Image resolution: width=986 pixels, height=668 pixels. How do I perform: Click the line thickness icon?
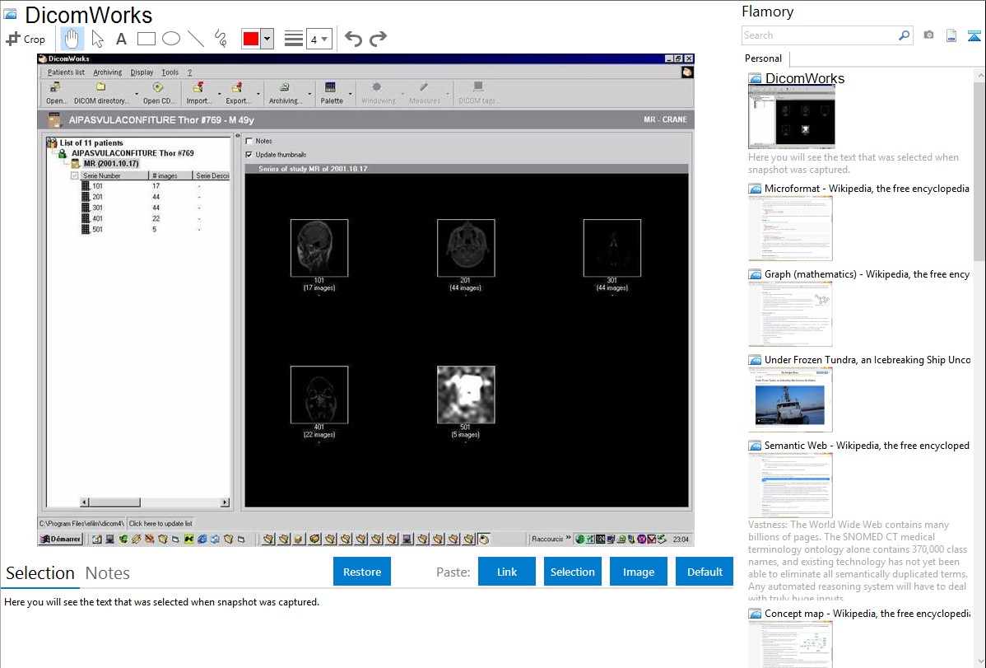point(294,39)
